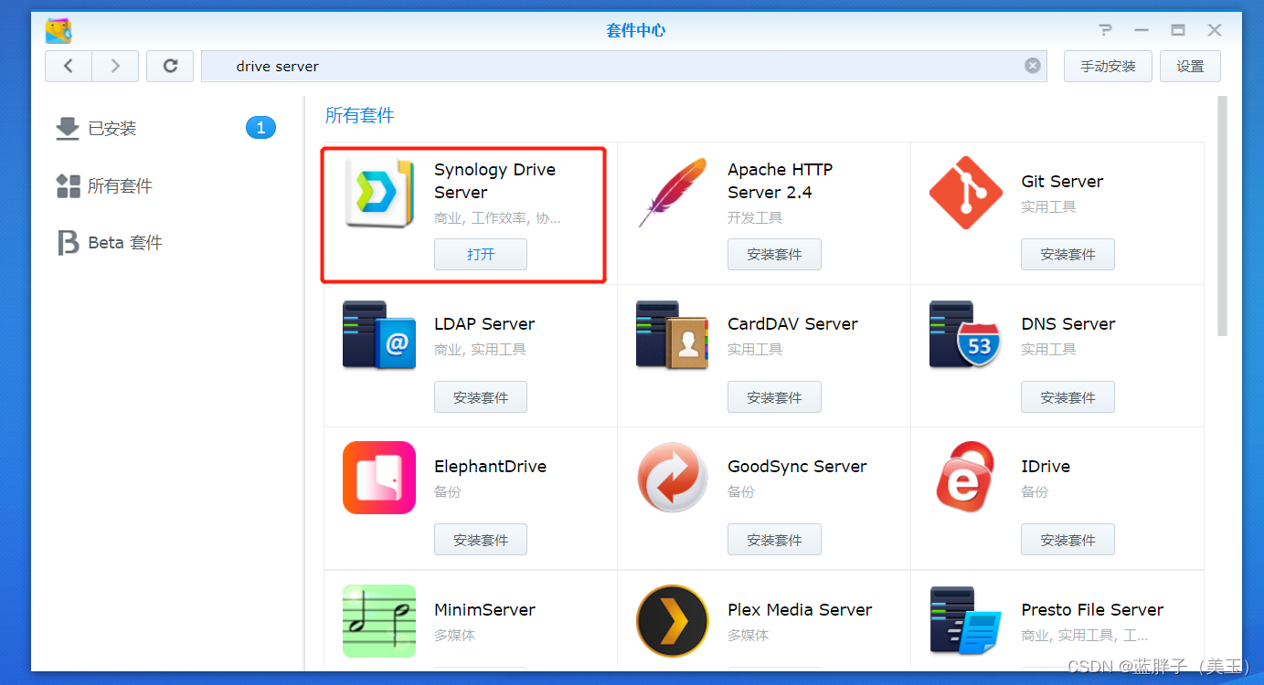Click the IDrive title text
The width and height of the screenshot is (1264, 685).
1046,466
